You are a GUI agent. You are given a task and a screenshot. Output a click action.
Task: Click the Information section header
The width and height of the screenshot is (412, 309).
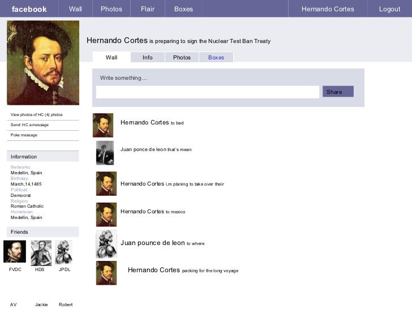coord(43,156)
